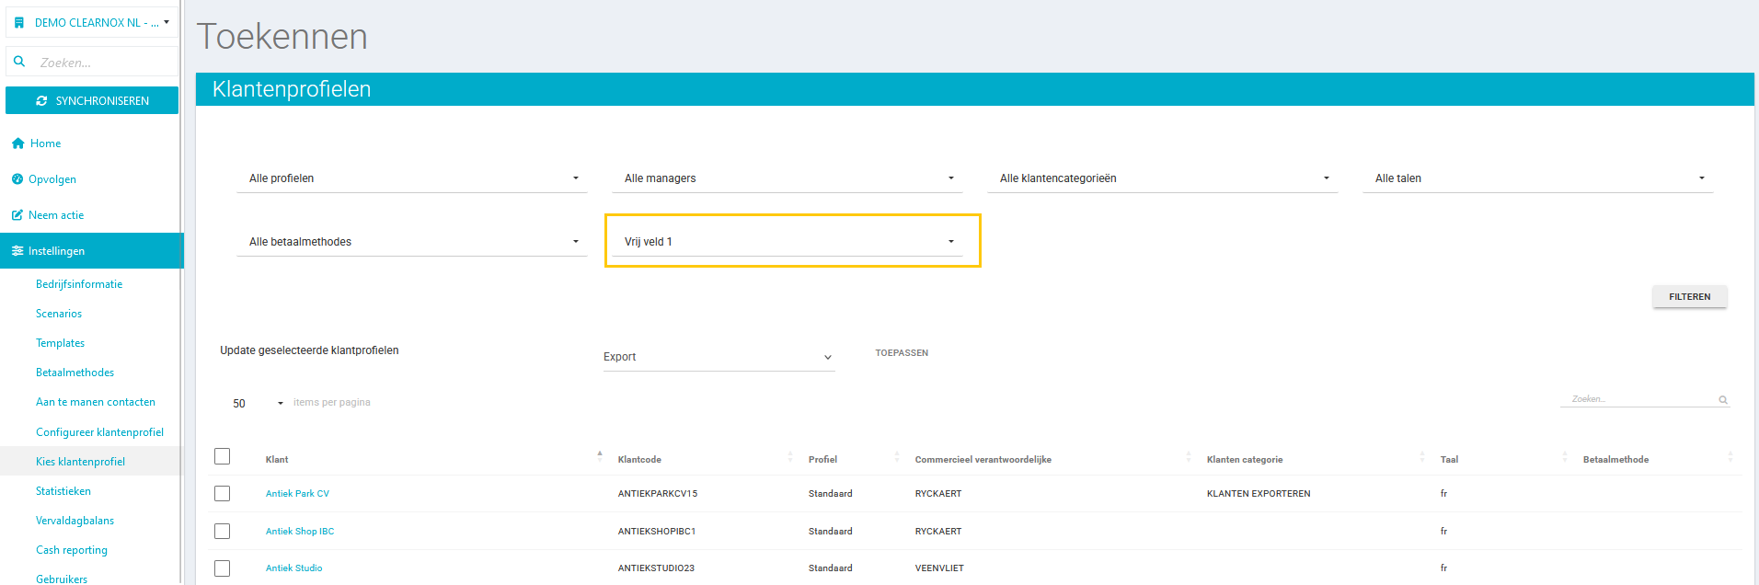Viewport: 1759px width, 585px height.
Task: Click the Home house icon in sidebar
Action: (x=17, y=143)
